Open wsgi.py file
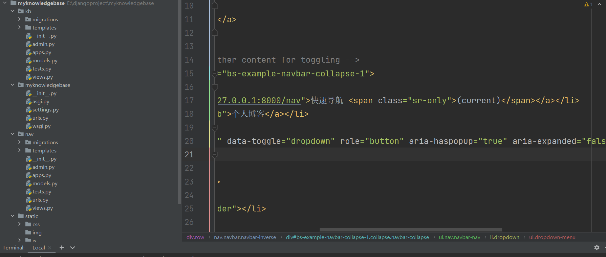The height and width of the screenshot is (257, 606). pyautogui.click(x=41, y=126)
